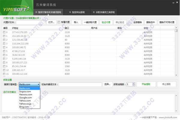The image size is (180, 120).
Task: Click the www.yimisoft.com link in status bar
Action: pos(168,117)
